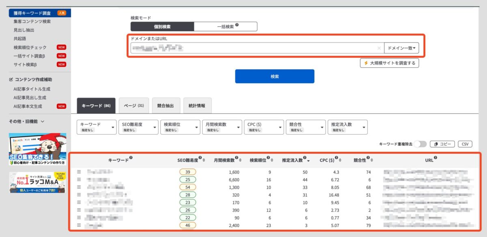Click the help icon next to URL header

click(435, 159)
